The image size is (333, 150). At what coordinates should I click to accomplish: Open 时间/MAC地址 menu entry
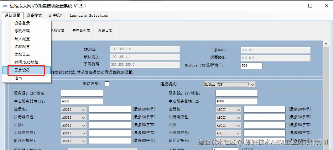27,62
